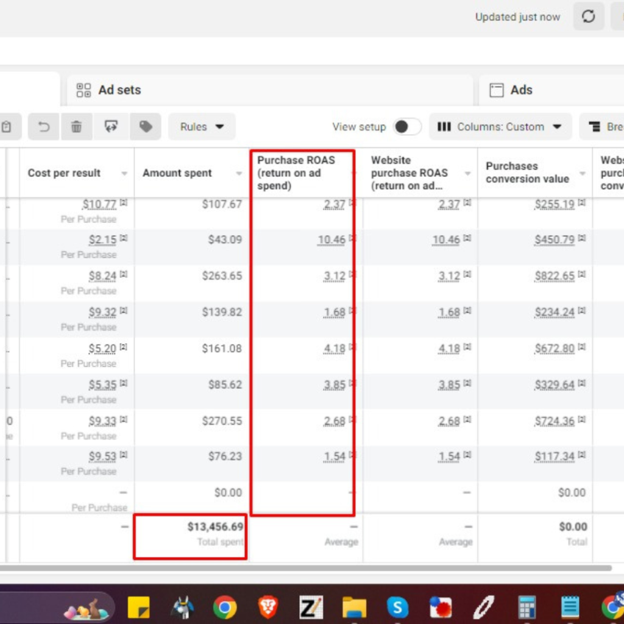Viewport: 624px width, 624px height.
Task: Click the 10.46 Purchase ROAS value
Action: 331,239
